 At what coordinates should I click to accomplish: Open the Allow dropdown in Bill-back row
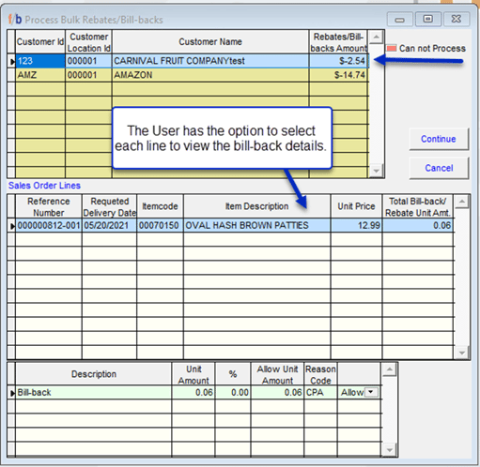371,392
